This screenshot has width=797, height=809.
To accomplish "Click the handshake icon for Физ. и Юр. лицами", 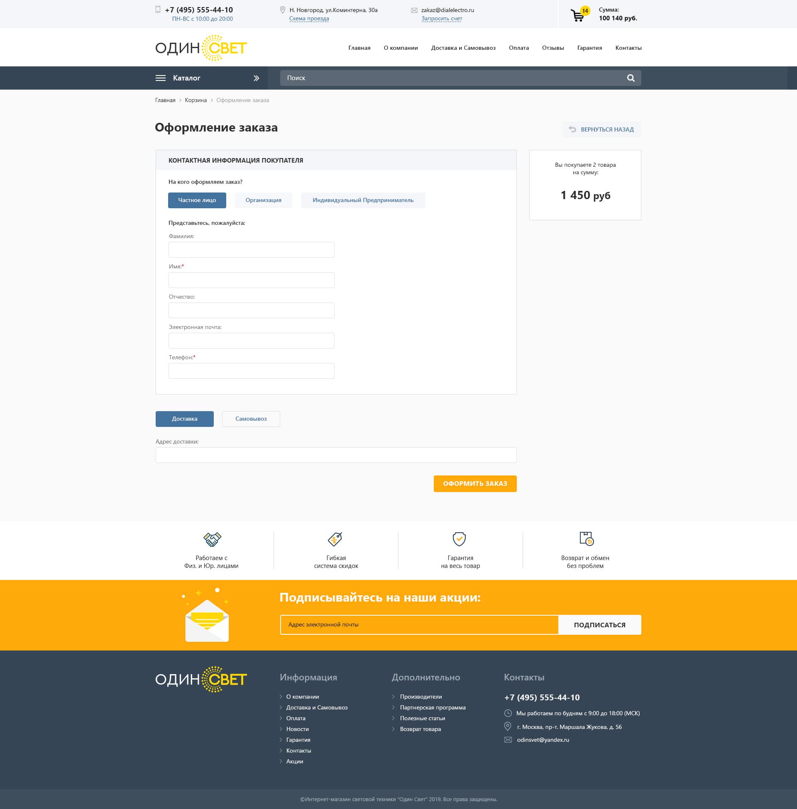I will tap(212, 539).
